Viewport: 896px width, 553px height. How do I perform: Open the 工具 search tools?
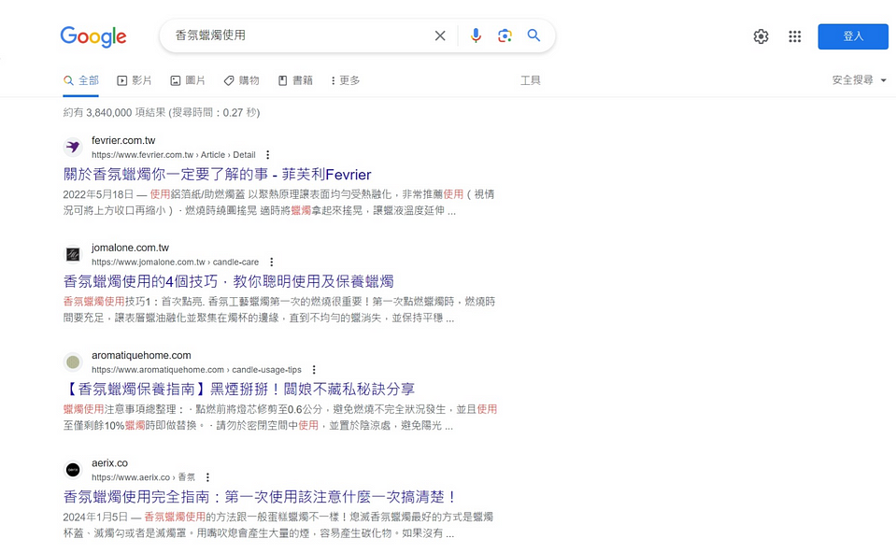[x=531, y=80]
